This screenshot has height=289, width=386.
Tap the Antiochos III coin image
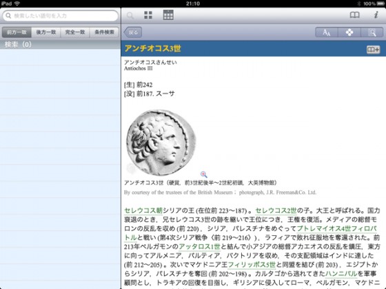pos(161,143)
